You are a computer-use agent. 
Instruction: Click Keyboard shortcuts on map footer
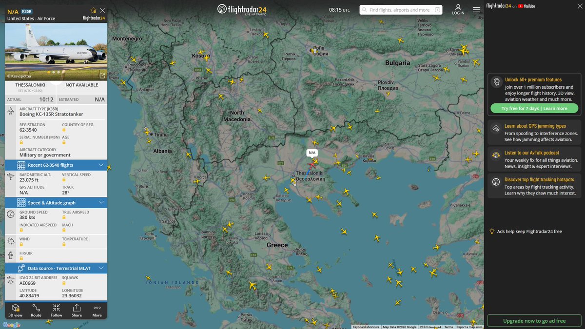click(x=366, y=327)
